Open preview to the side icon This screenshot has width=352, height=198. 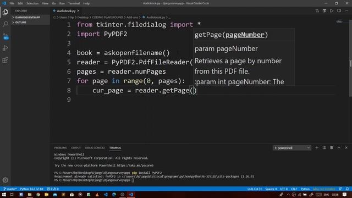tap(324, 11)
